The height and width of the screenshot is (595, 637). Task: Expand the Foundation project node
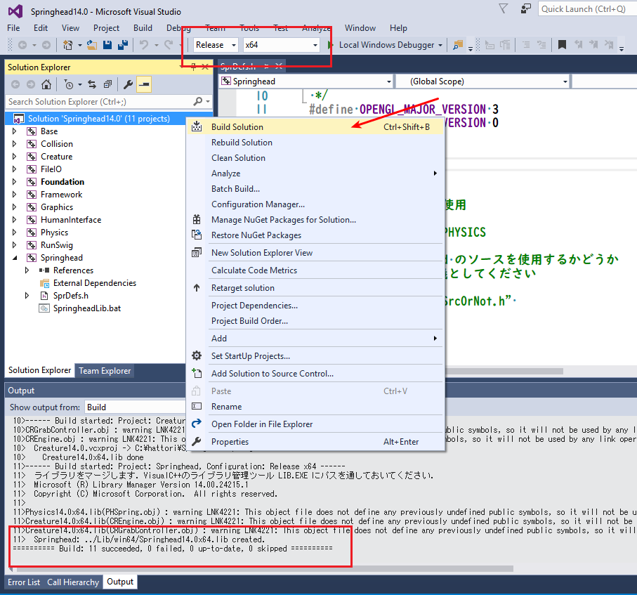click(x=14, y=182)
